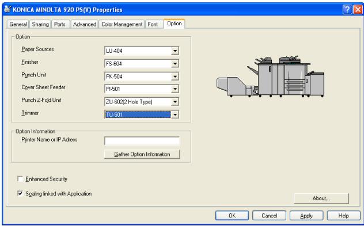
Task: Expand the Paper Sources dropdown arrow
Action: [175, 51]
